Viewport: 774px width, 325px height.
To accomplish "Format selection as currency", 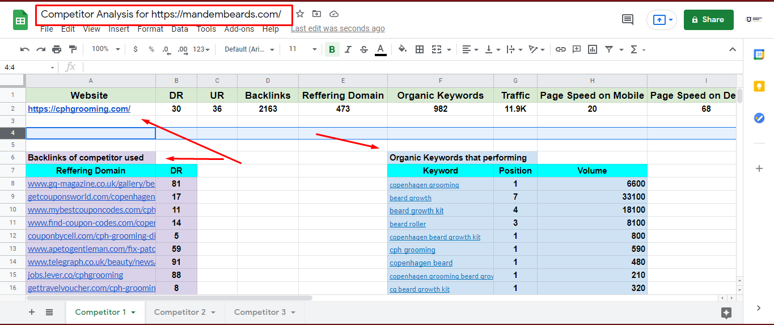I will [x=136, y=49].
